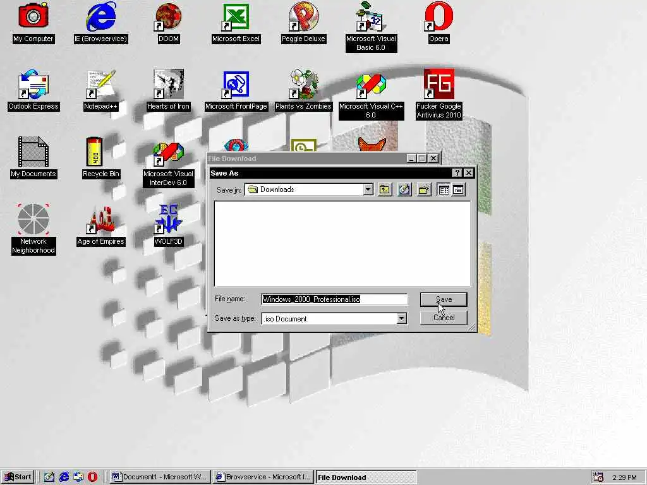Click the system tray scheduler icon
The height and width of the screenshot is (485, 647).
click(598, 477)
